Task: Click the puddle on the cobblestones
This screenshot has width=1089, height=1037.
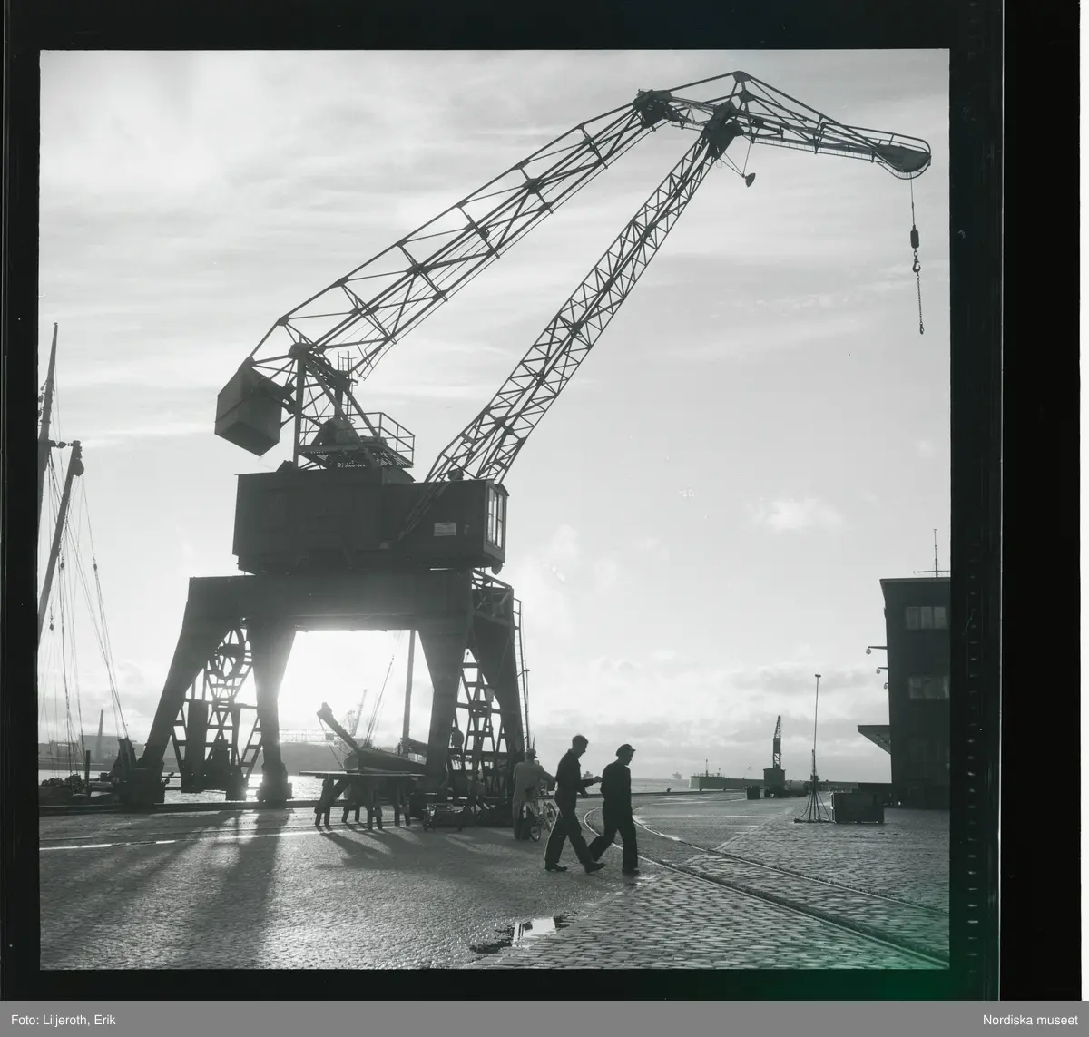Action: [535, 926]
